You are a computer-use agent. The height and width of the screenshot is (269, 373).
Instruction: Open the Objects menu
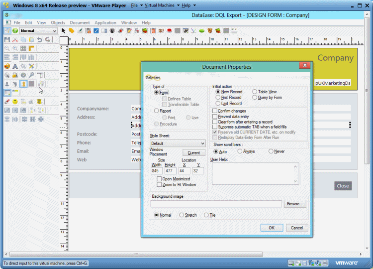(58, 22)
